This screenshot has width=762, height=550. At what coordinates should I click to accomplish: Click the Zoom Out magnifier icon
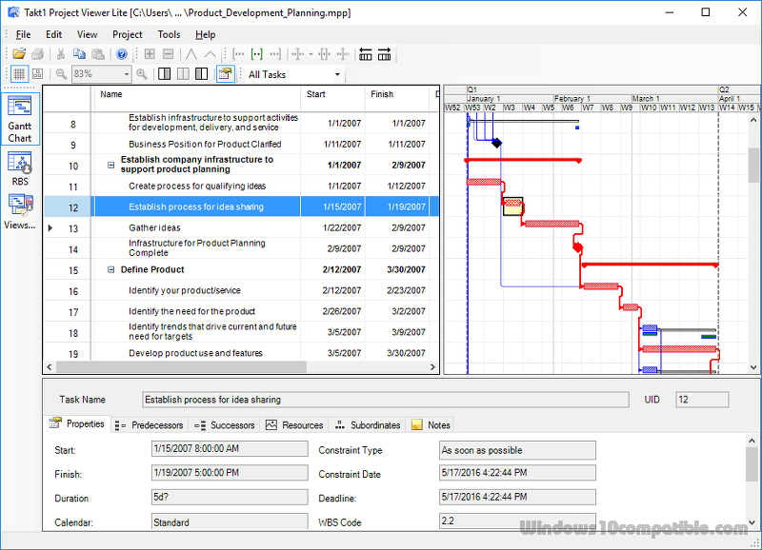click(61, 74)
